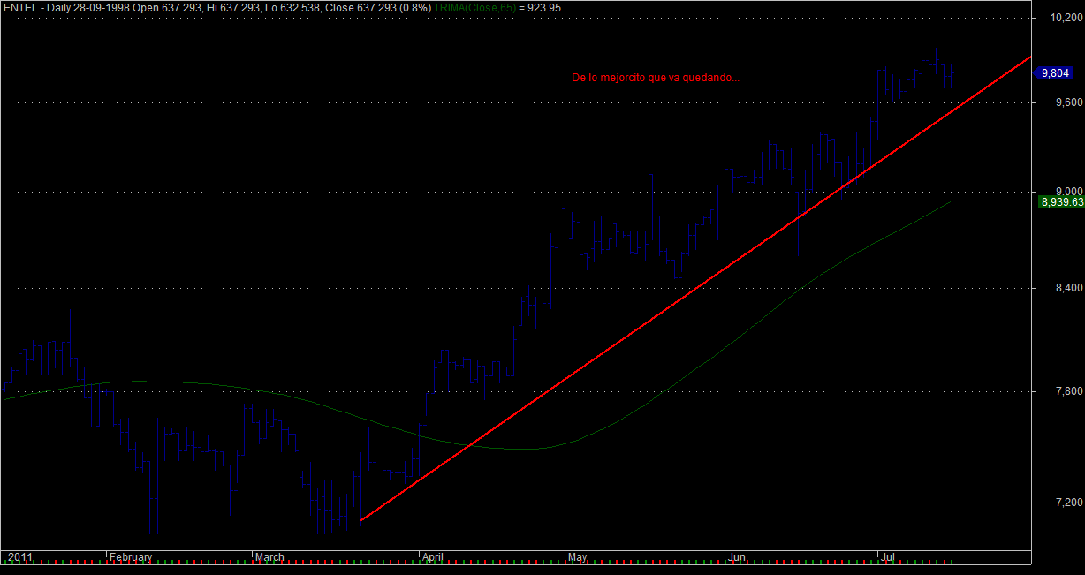The image size is (1085, 575).
Task: Click the February label on the time axis
Action: point(131,557)
